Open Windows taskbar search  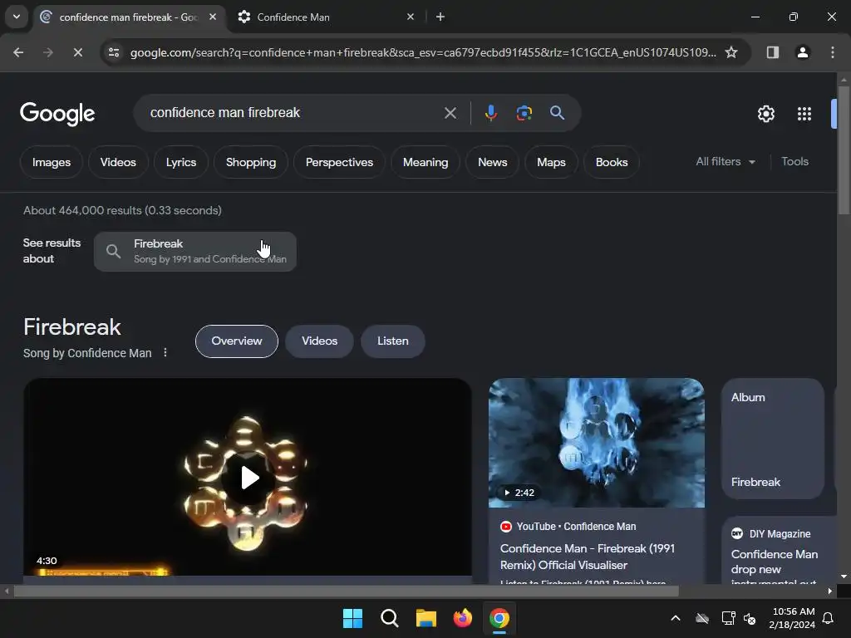click(x=389, y=618)
